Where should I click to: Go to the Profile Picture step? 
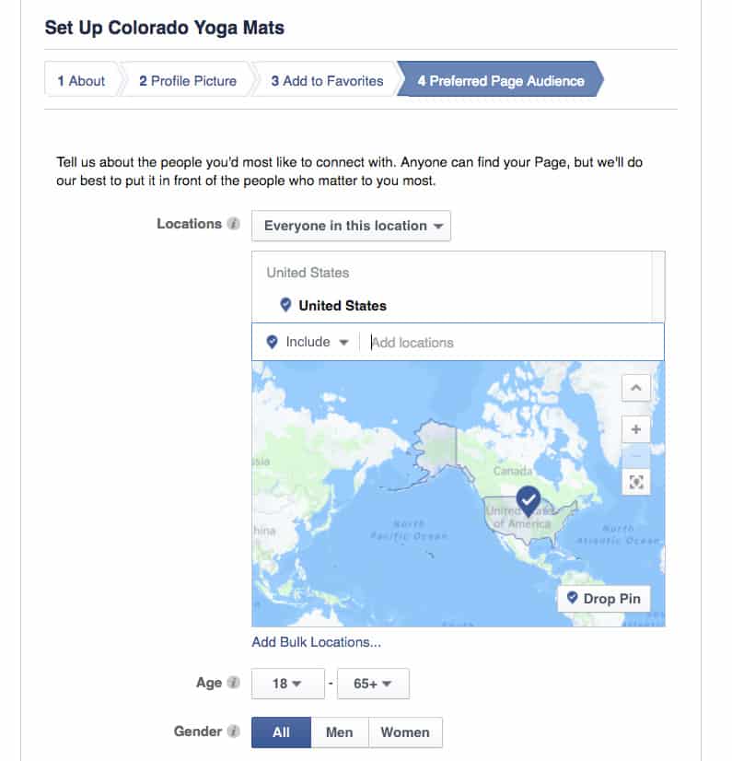tap(188, 80)
